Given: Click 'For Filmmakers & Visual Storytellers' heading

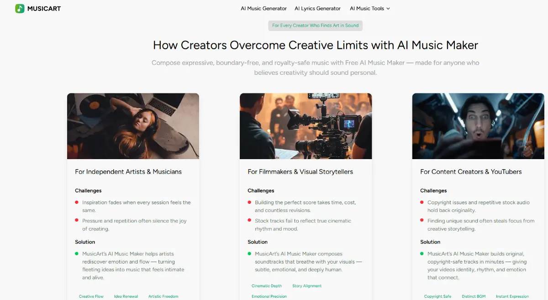Looking at the screenshot, I should tap(300, 172).
